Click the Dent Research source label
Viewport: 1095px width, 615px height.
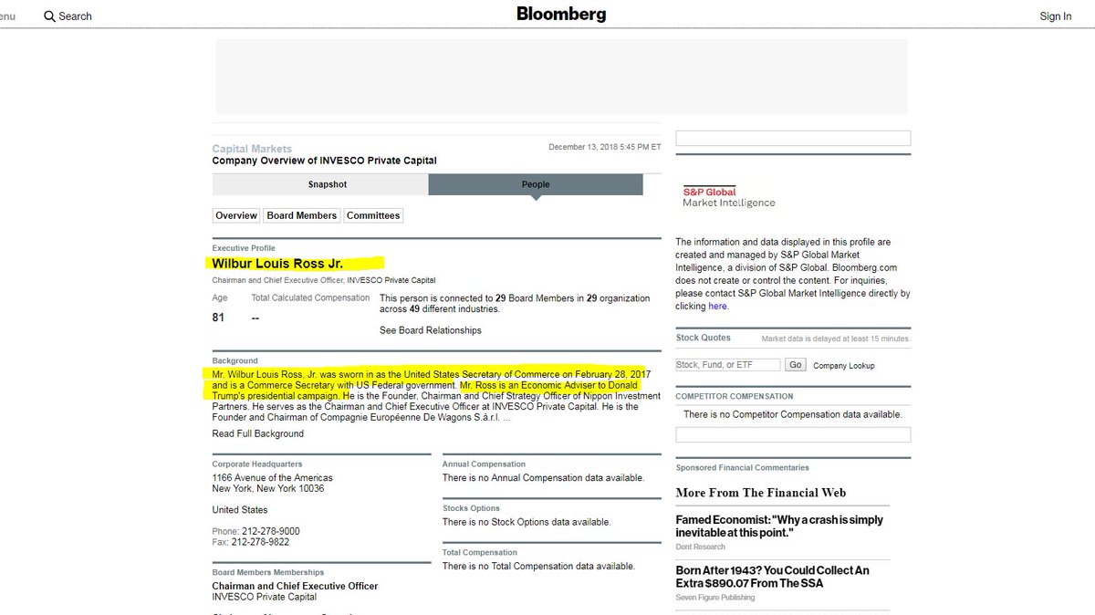[701, 547]
